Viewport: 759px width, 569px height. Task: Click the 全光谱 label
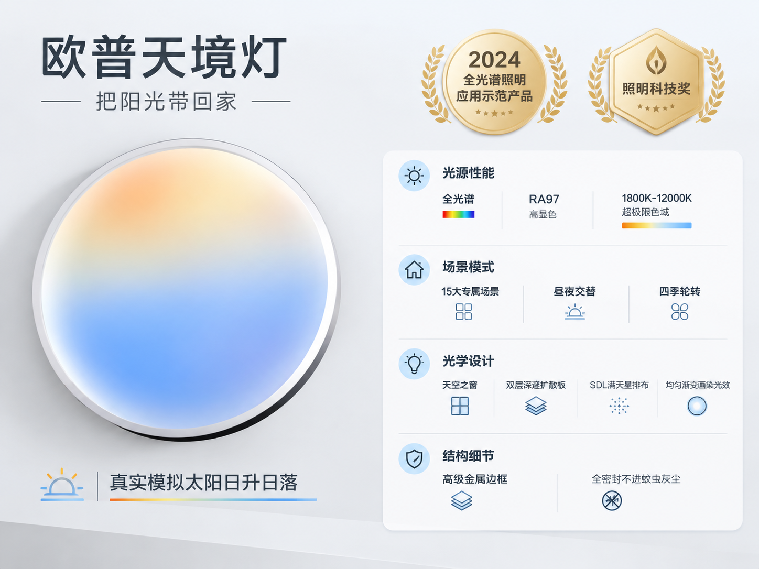[x=458, y=199]
